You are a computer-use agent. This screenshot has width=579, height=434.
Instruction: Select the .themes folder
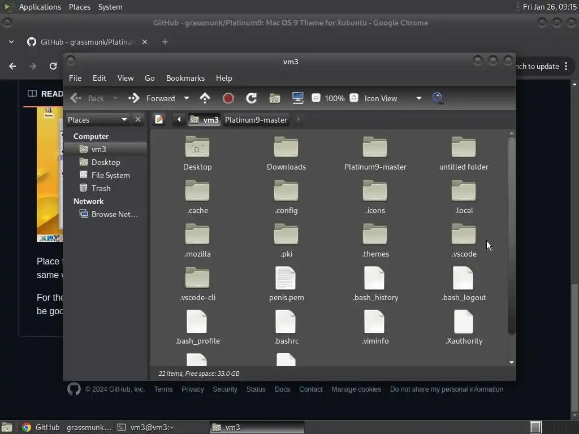coord(375,240)
